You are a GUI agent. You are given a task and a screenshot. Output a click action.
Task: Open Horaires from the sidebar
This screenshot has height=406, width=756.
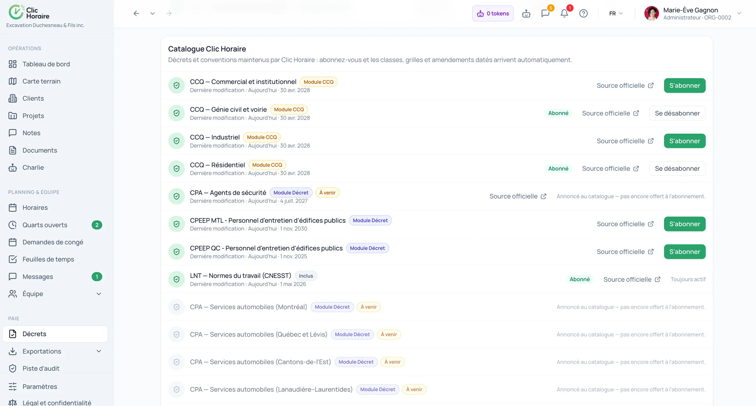(55, 208)
